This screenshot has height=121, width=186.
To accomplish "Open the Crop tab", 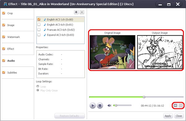I will coord(18,13).
